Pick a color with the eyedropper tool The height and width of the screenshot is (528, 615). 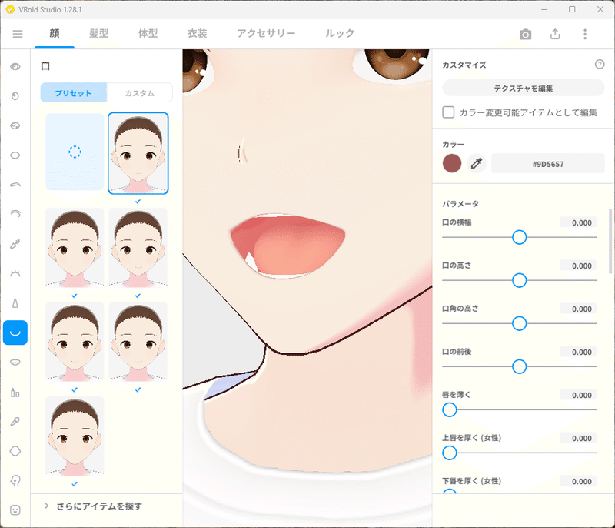[477, 163]
